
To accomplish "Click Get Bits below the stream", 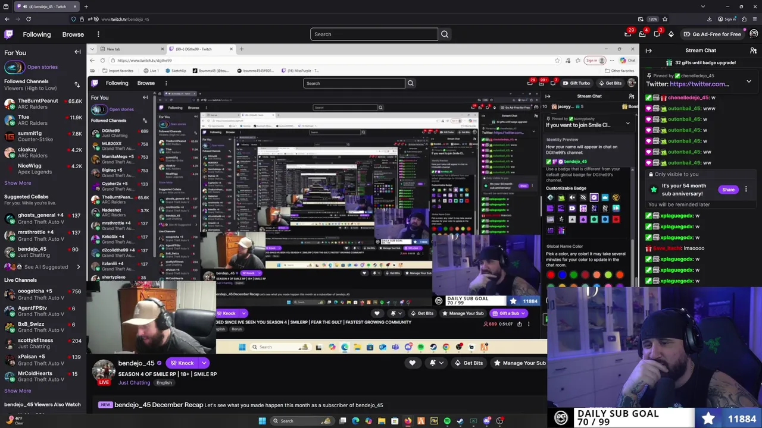I will click(469, 363).
